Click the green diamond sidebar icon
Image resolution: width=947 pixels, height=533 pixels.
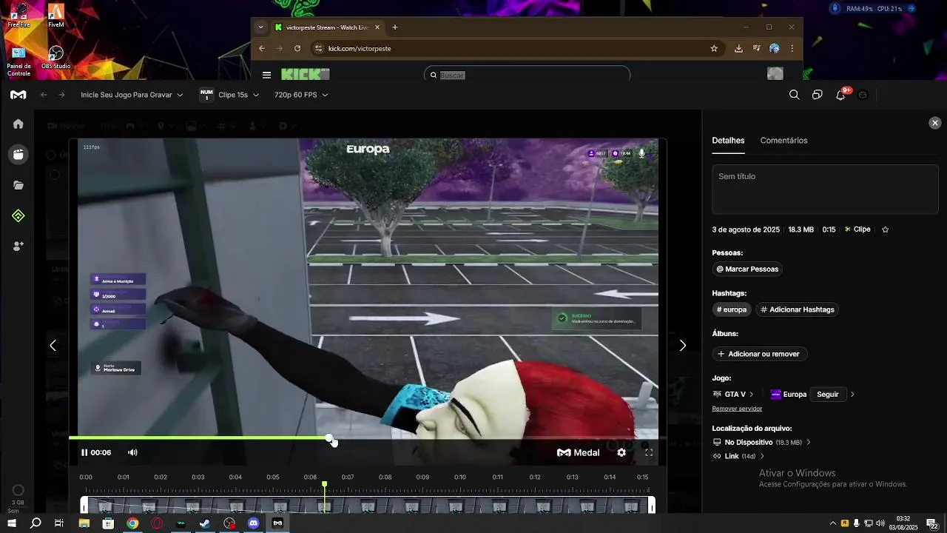coord(18,215)
